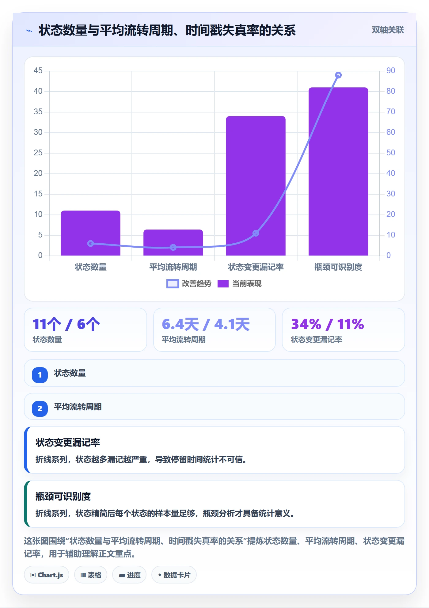Click the 状态变更漏记率 card heading

pos(68,443)
